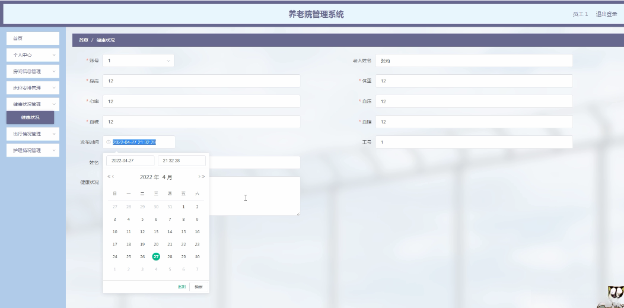Viewport: 624px width, 308px height.
Task: Expand the 床位安排管理 sidebar menu
Action: click(x=33, y=88)
